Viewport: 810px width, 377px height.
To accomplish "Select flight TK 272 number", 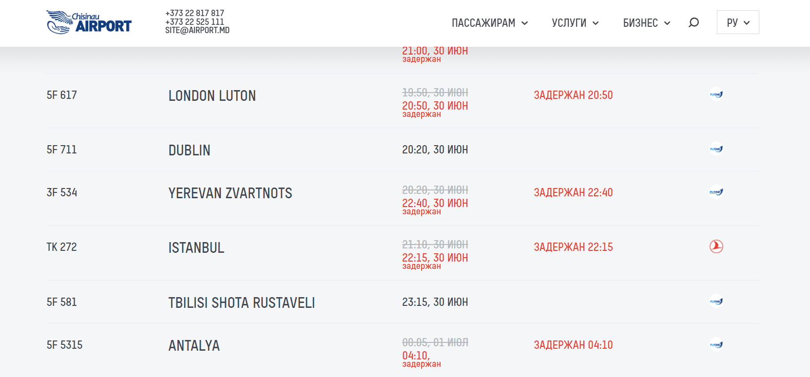I will pyautogui.click(x=62, y=247).
